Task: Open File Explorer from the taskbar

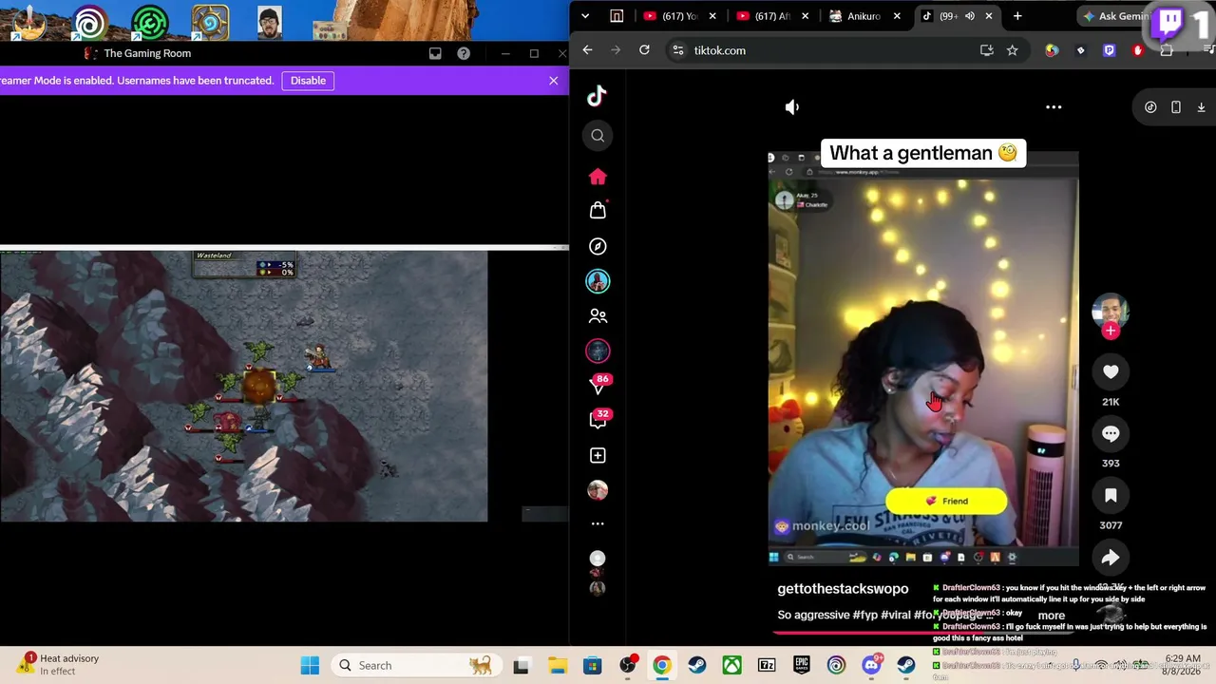Action: [557, 666]
